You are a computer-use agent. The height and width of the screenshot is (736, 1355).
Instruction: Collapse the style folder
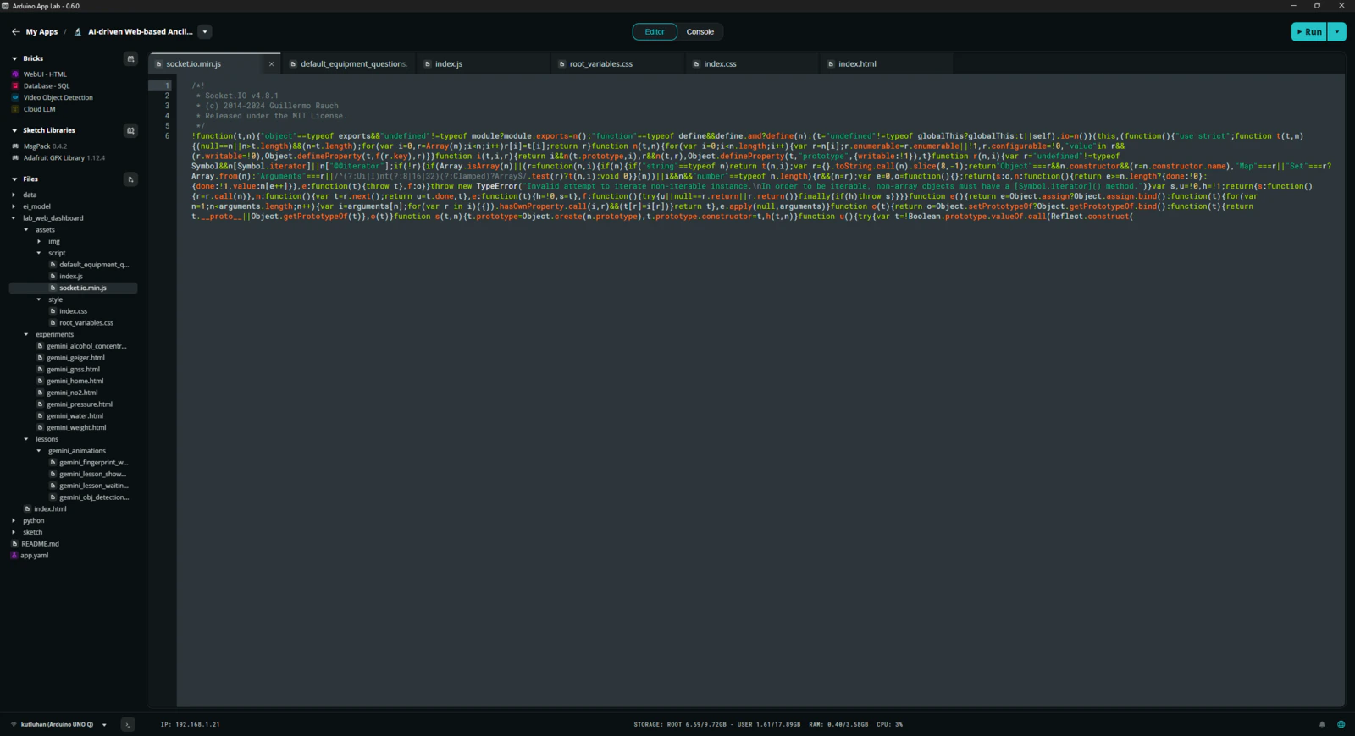[39, 299]
